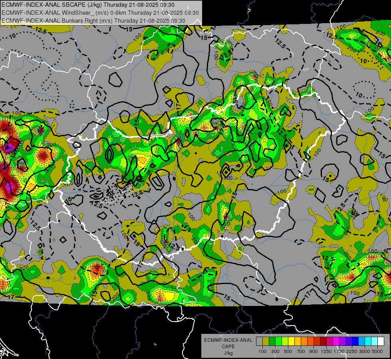Image resolution: width=391 pixels, height=359 pixels.
Task: Select the bright magenta swatch before 1750
Action: [x=336, y=341]
